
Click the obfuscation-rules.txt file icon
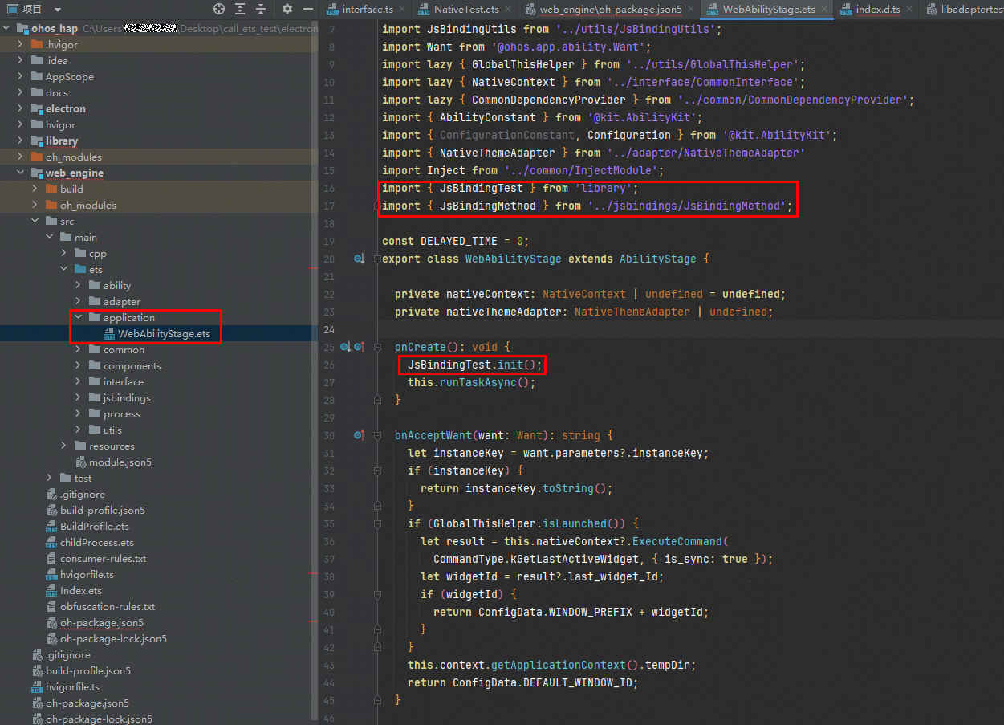point(51,607)
